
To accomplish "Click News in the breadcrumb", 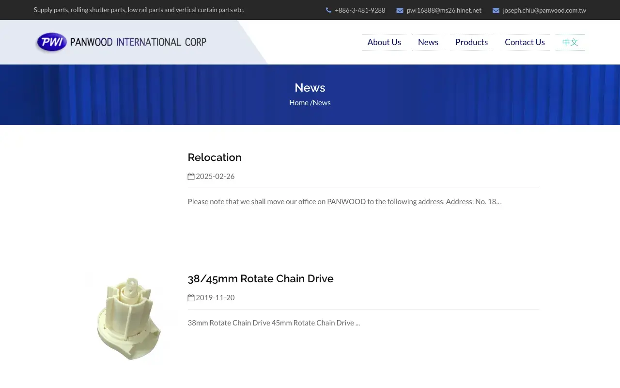I will click(x=322, y=102).
